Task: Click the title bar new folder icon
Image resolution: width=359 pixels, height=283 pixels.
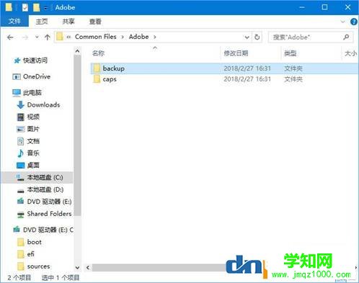Action: (37, 7)
